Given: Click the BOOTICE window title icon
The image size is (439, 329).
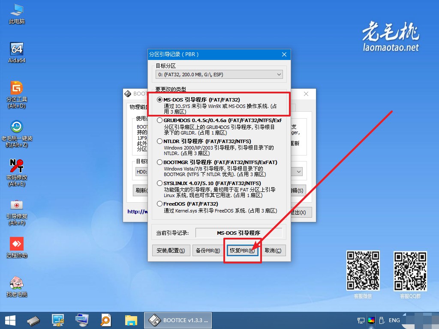Looking at the screenshot, I should click(128, 94).
